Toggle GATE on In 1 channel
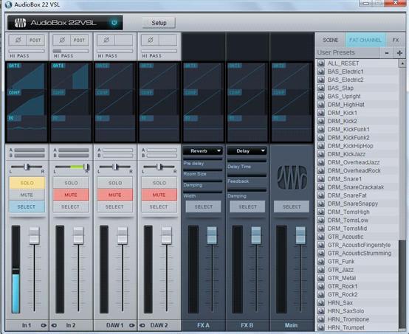The image size is (409, 334). 14,66
